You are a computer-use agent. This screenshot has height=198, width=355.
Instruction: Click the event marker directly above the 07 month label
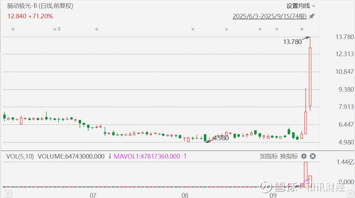coord(97,29)
